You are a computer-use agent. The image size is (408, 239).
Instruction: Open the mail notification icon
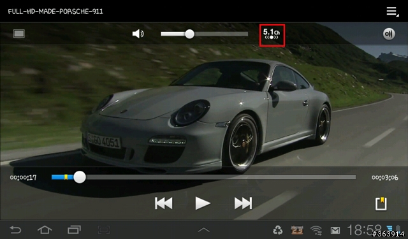(x=335, y=231)
